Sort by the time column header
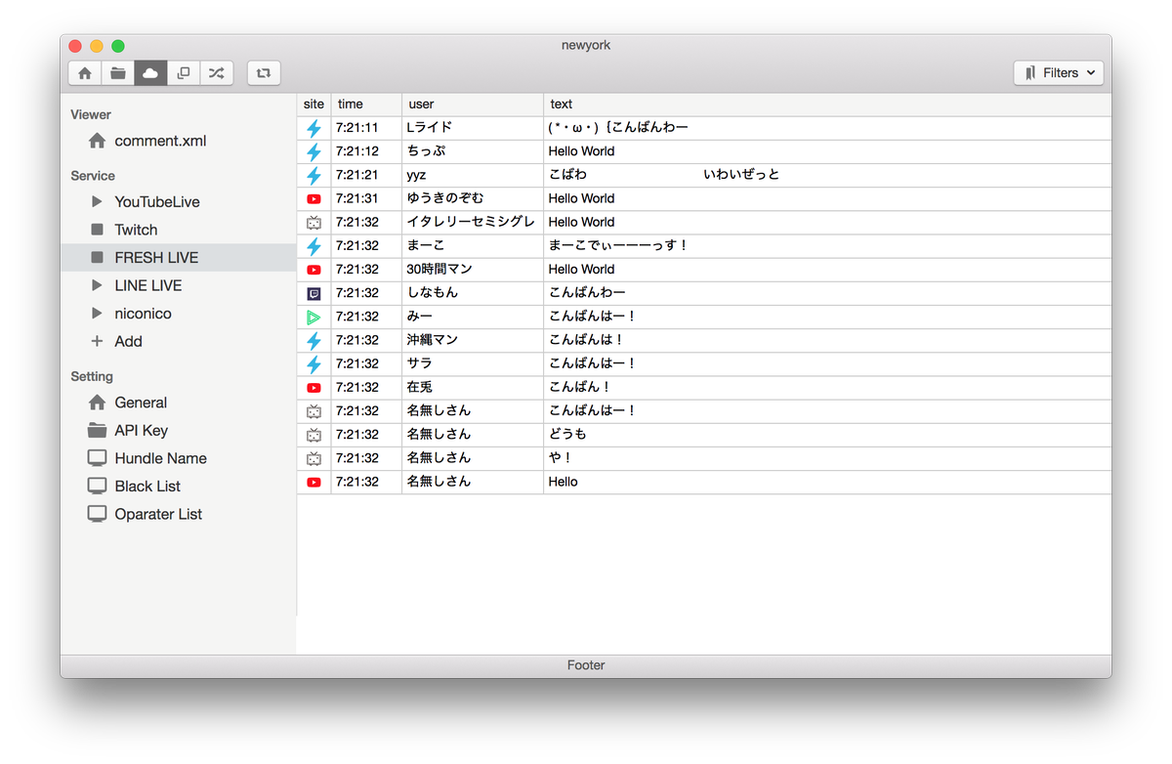This screenshot has width=1172, height=764. (x=366, y=105)
